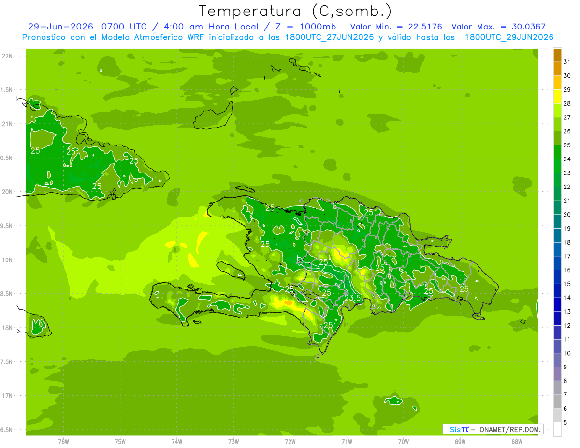The height and width of the screenshot is (448, 580).
Task: Click the "71W" longitude axis label
Action: (347, 442)
